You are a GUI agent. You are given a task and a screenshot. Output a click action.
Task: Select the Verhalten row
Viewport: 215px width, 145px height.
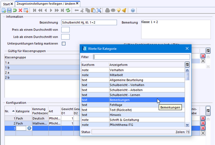pyautogui.click(x=133, y=70)
